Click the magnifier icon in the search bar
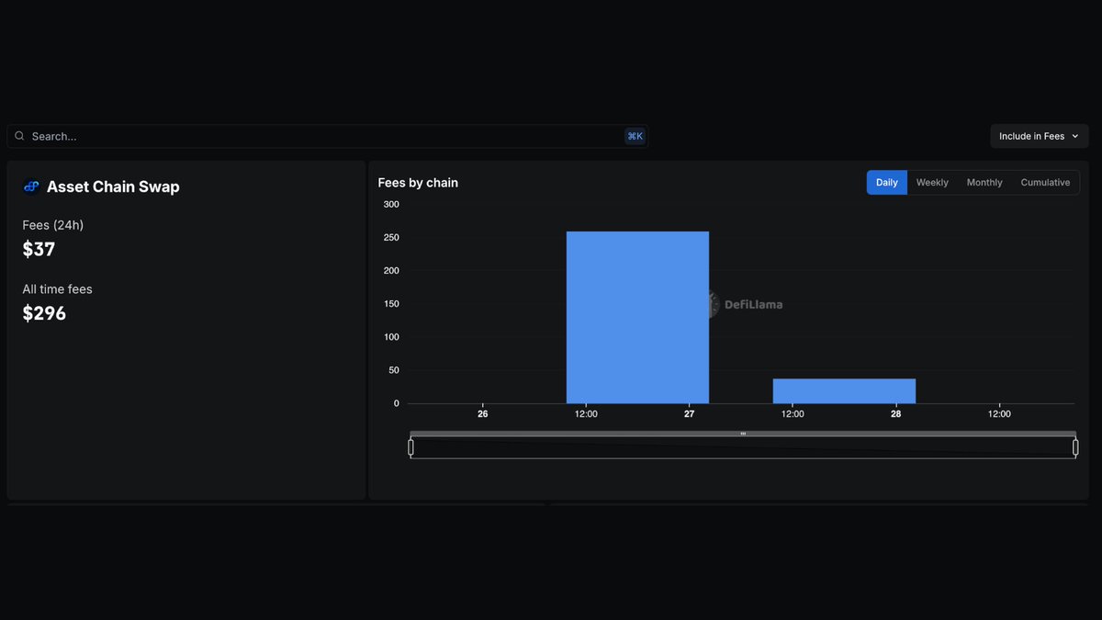The height and width of the screenshot is (620, 1102). 19,136
